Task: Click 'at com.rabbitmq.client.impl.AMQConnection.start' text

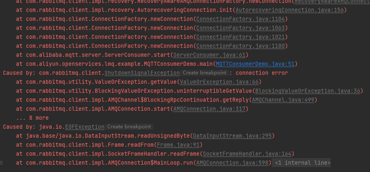Action: pos(93,109)
